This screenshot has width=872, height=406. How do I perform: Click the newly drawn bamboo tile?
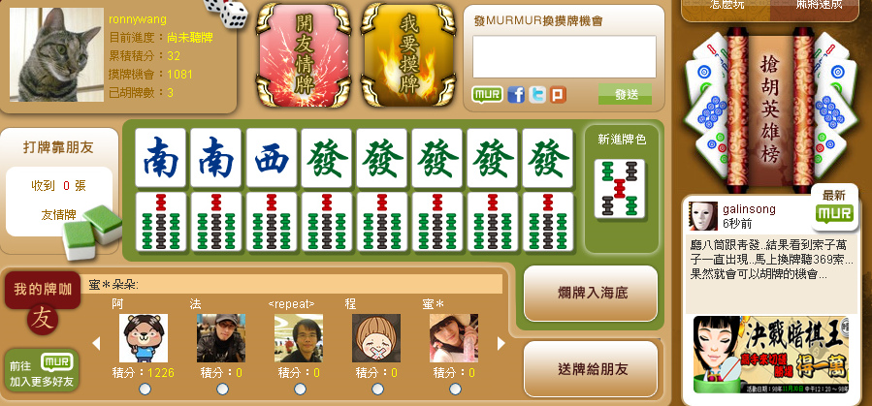point(620,189)
